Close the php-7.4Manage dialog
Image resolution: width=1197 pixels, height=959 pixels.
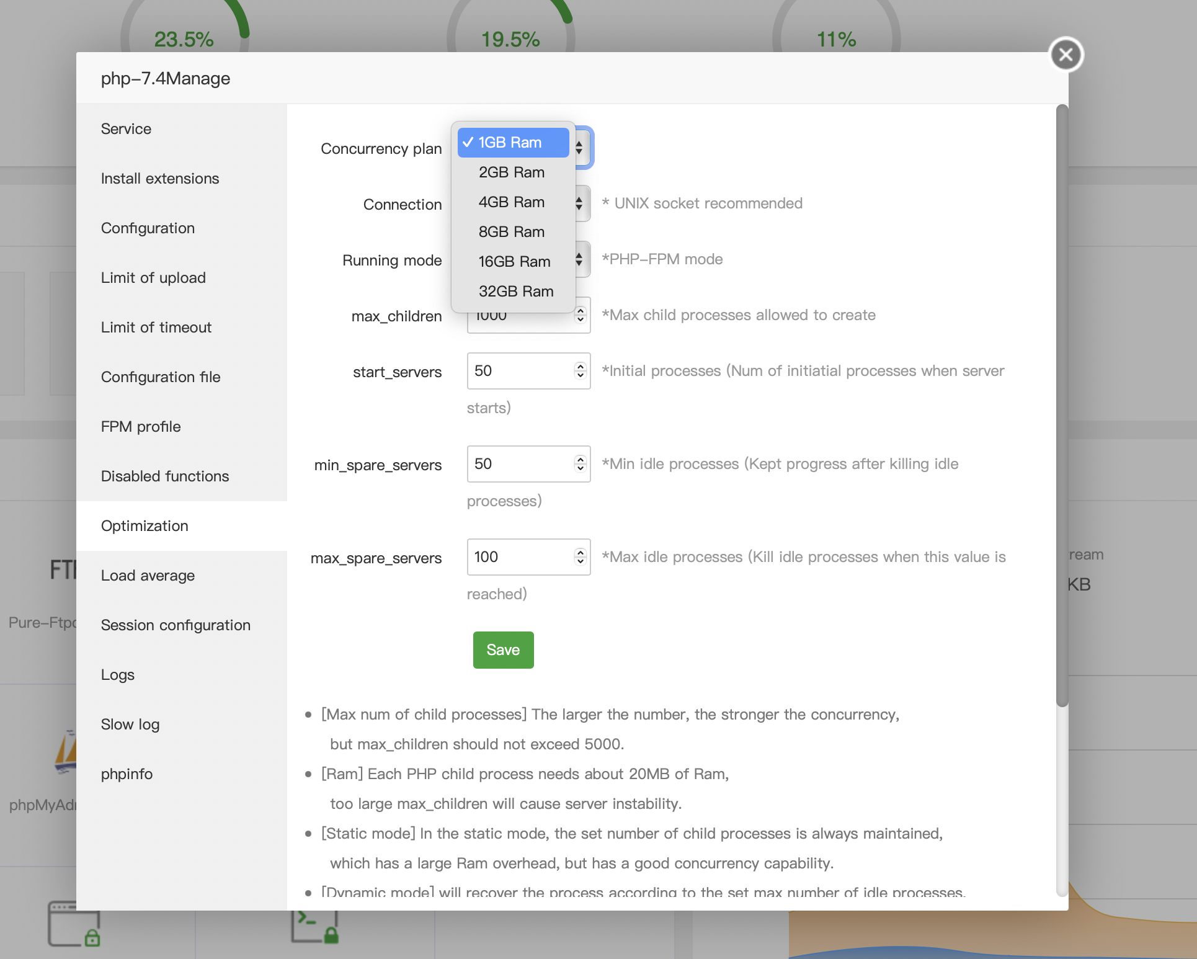coord(1066,55)
